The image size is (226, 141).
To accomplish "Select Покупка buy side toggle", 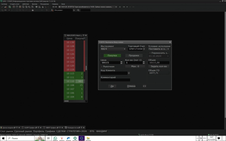I will (112, 55).
